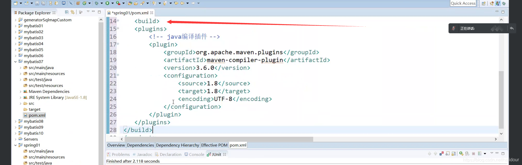Collapse the spring01 project node
This screenshot has height=165, width=522.
click(x=16, y=145)
